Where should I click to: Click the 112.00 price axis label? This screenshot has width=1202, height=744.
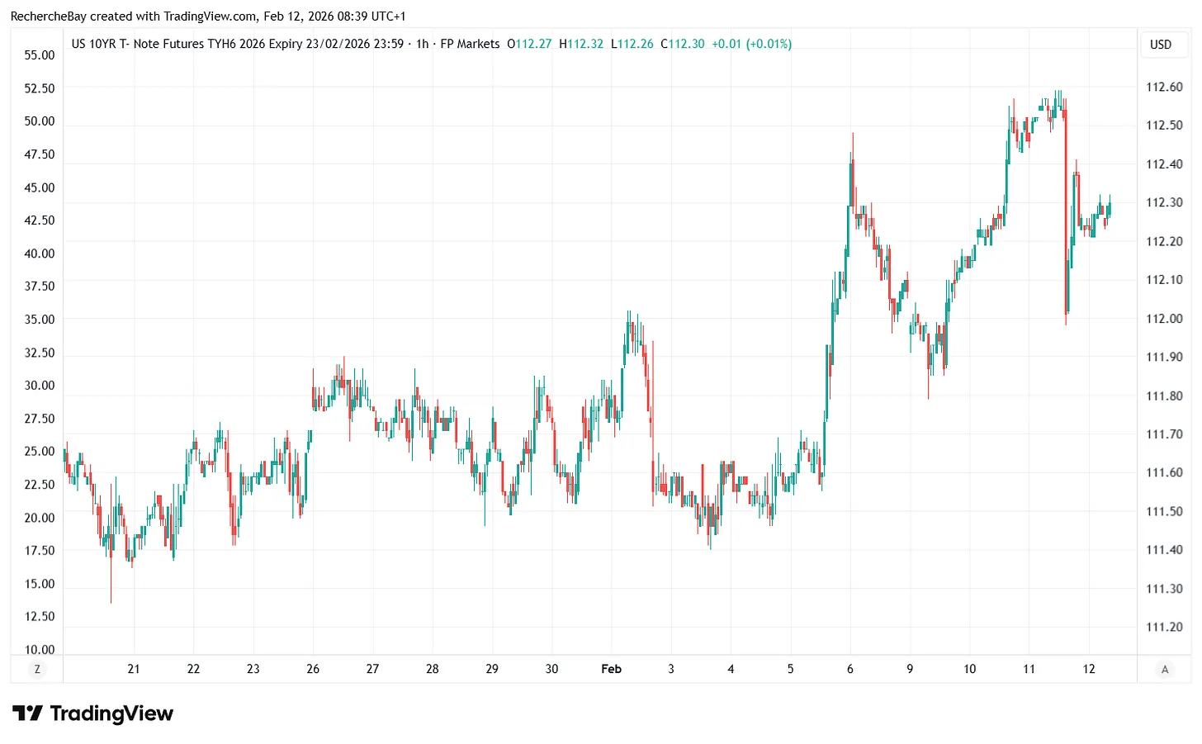(x=1165, y=318)
